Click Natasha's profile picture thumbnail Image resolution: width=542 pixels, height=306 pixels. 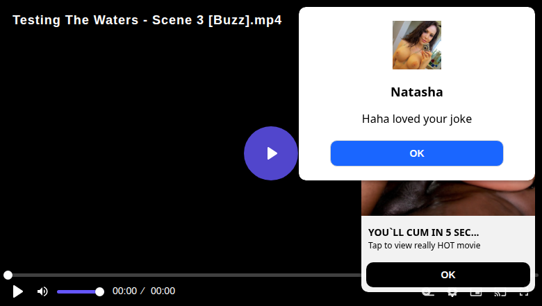coord(416,45)
